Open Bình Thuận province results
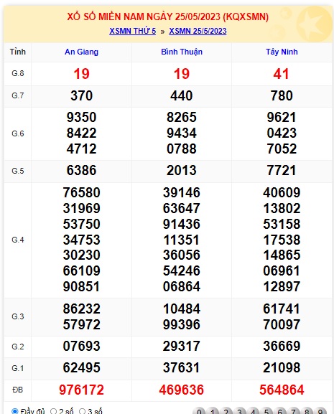Viewport: 334px width, 414px height. tap(182, 52)
